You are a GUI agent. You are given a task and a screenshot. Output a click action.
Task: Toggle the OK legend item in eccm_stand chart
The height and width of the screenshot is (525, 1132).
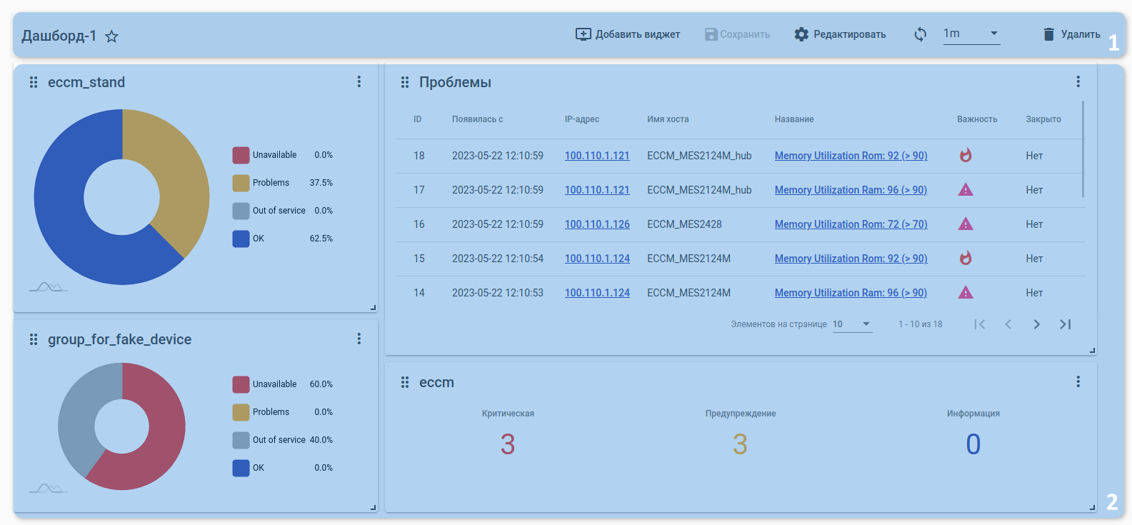coord(258,239)
